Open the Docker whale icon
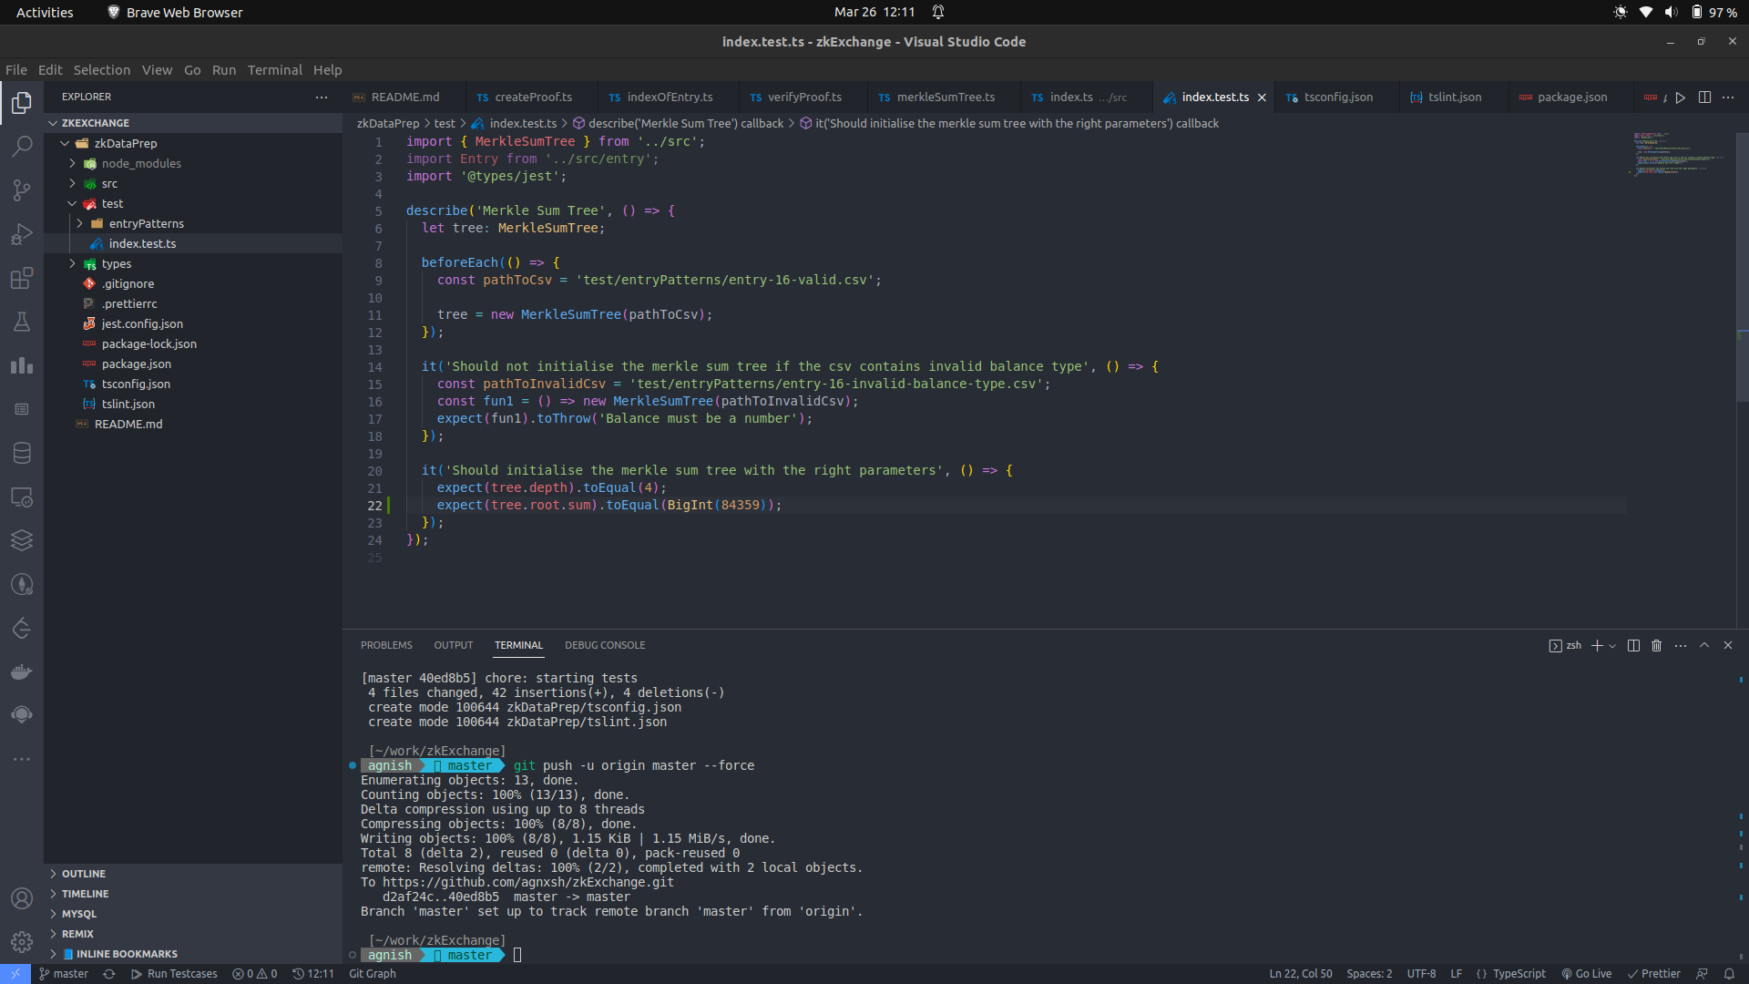Screen dimensions: 1749x984 pyautogui.click(x=22, y=671)
